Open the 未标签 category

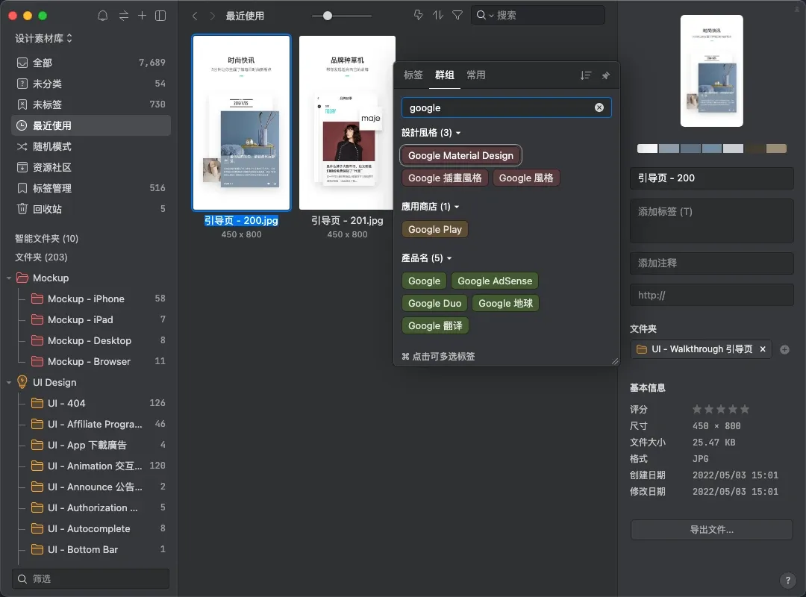(91, 104)
